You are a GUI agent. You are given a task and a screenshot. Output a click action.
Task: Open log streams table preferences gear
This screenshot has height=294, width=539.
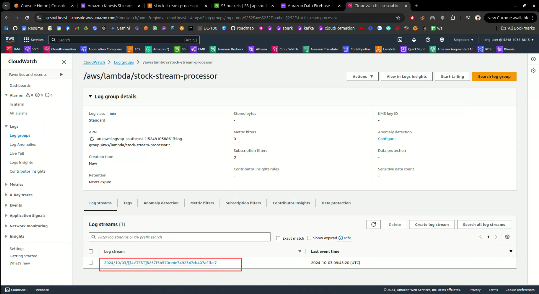(507, 237)
